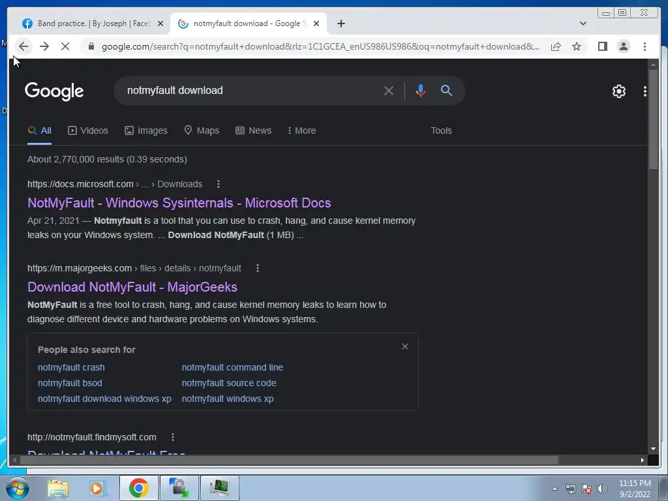
Task: Open the Chrome profile menu
Action: point(623,46)
